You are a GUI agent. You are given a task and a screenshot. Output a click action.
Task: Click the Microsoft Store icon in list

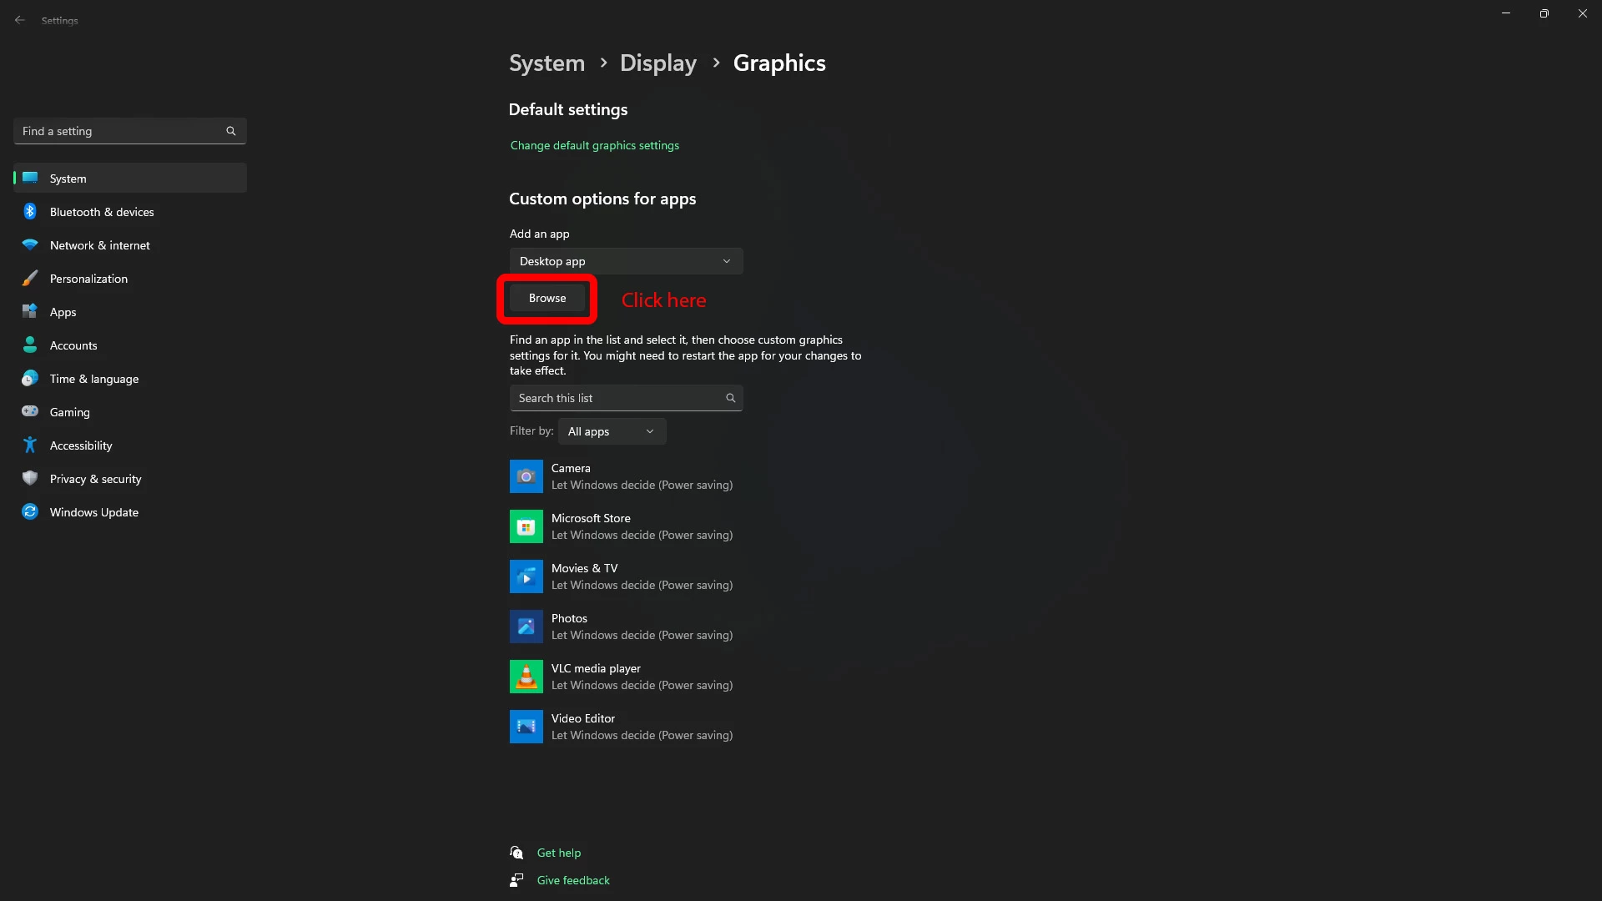click(x=526, y=526)
